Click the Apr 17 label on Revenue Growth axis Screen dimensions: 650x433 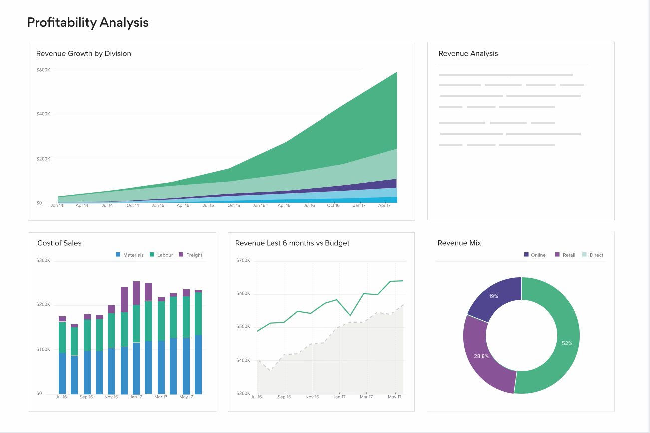(384, 205)
